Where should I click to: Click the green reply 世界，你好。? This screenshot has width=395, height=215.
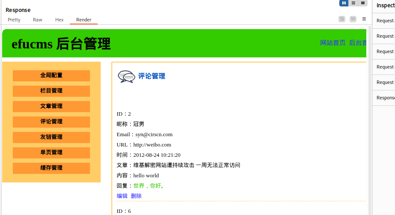pos(150,186)
